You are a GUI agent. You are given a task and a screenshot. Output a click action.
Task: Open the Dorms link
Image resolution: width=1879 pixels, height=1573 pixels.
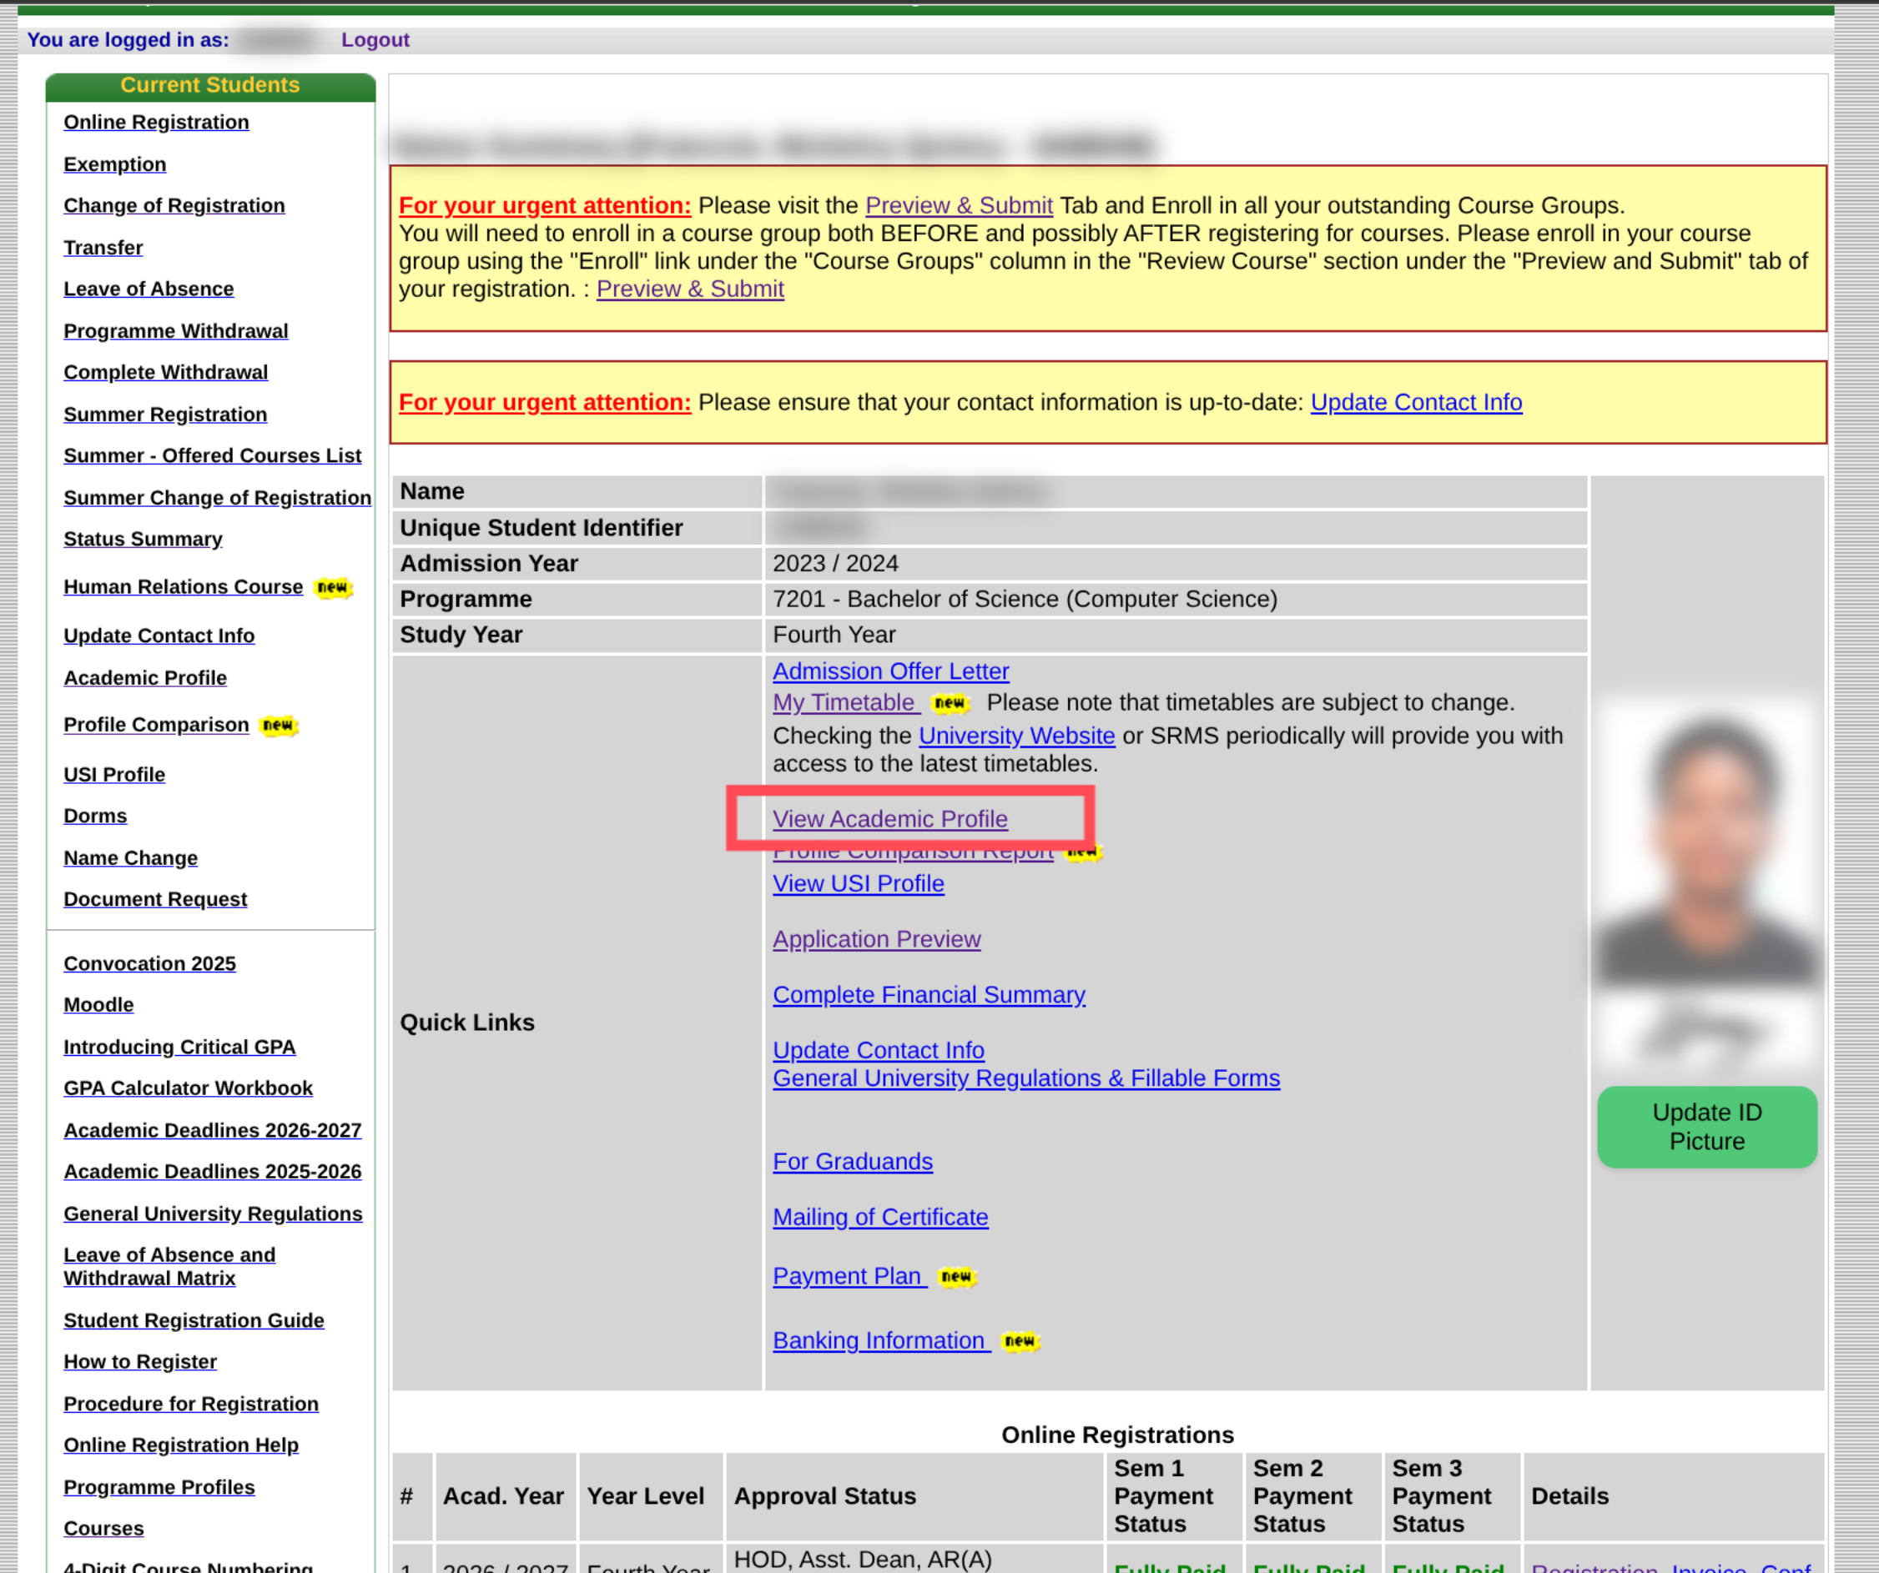point(95,815)
